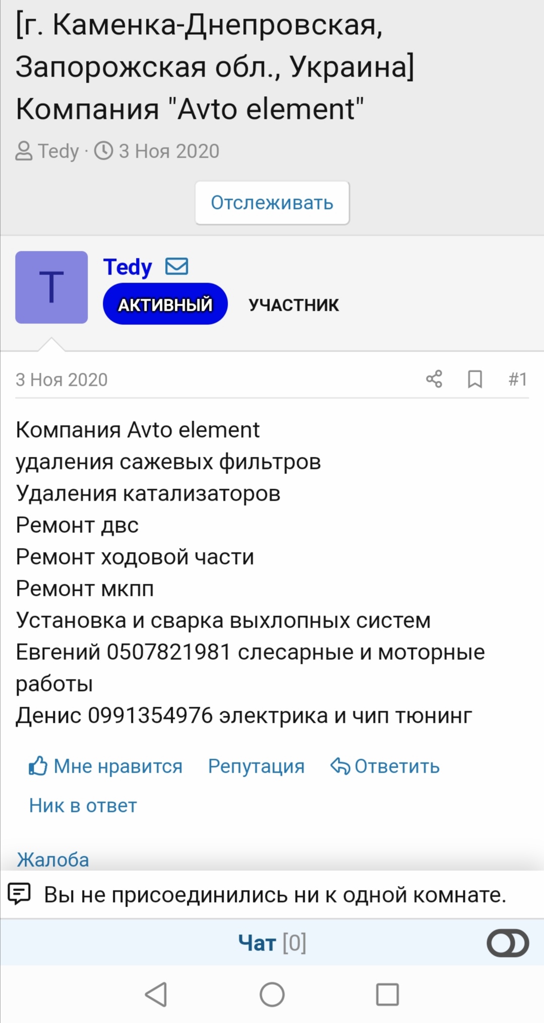
Task: Click the АКТИВНЫЙ user badge
Action: click(x=165, y=304)
